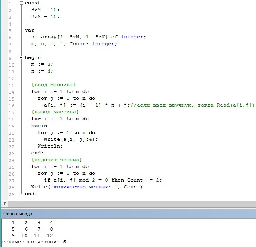The width and height of the screenshot is (256, 247).
Task: Click the horizontal scrollbar left arrow
Action: [x=4, y=204]
